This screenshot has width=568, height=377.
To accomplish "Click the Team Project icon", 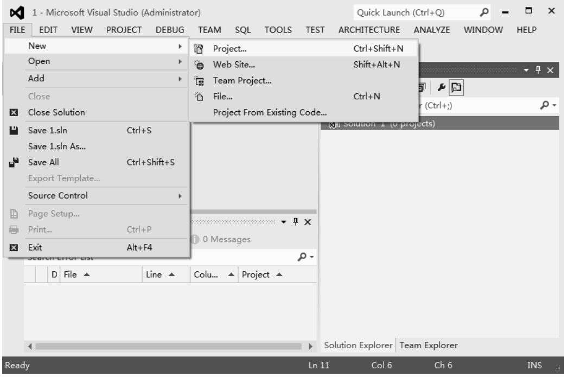I will (x=199, y=81).
